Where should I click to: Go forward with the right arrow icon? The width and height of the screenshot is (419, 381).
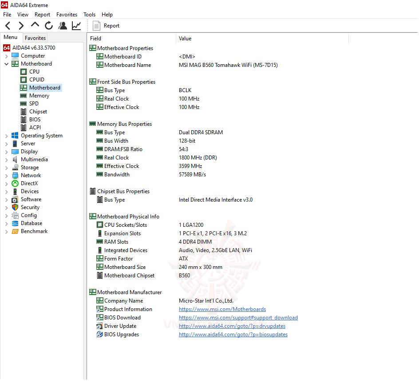(x=21, y=26)
